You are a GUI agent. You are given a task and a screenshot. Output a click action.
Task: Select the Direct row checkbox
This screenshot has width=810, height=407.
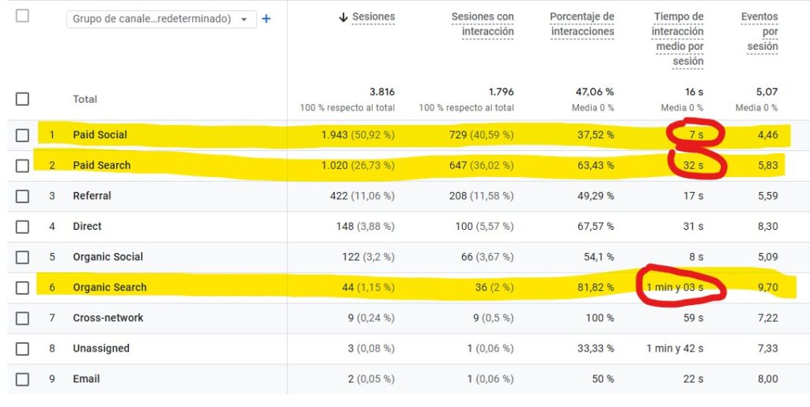click(22, 227)
